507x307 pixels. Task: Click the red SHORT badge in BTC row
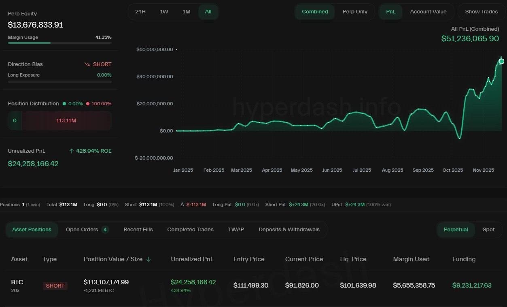pyautogui.click(x=55, y=286)
